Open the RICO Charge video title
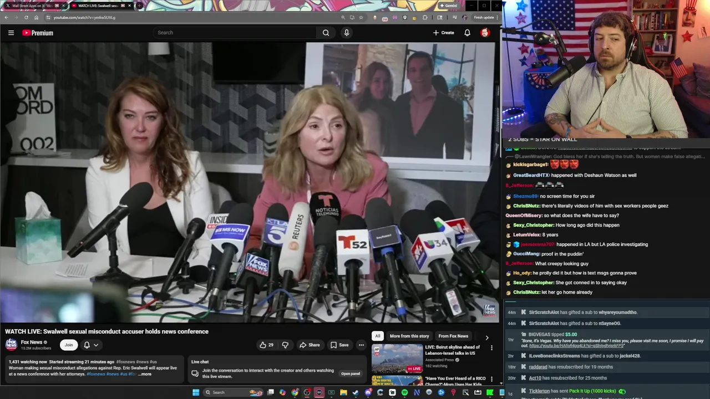The height and width of the screenshot is (399, 710). point(455,381)
